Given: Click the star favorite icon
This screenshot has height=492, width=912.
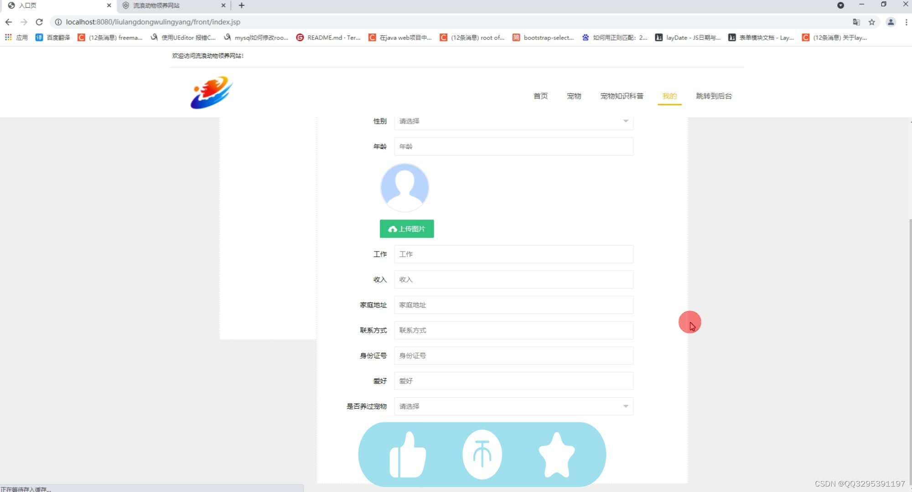Looking at the screenshot, I should tap(556, 455).
